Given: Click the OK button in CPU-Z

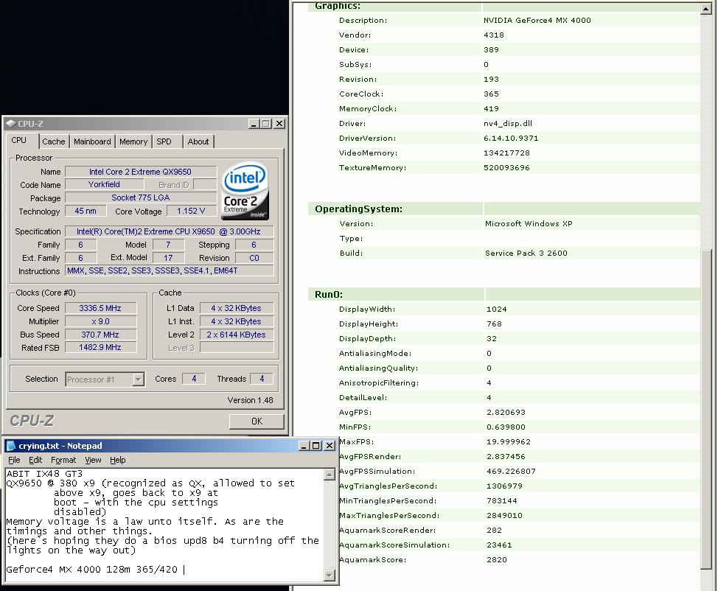Looking at the screenshot, I should pyautogui.click(x=257, y=422).
